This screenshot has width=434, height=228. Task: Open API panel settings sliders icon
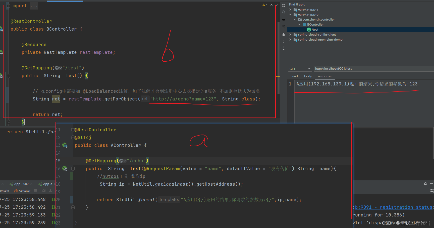284,27
